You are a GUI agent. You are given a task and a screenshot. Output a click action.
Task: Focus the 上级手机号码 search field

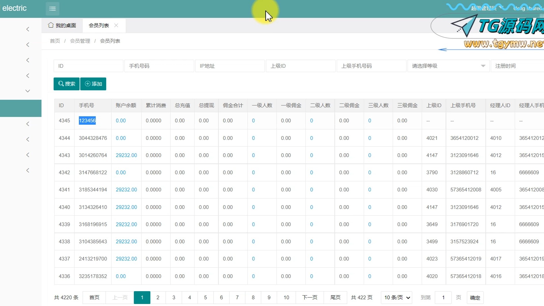point(371,66)
